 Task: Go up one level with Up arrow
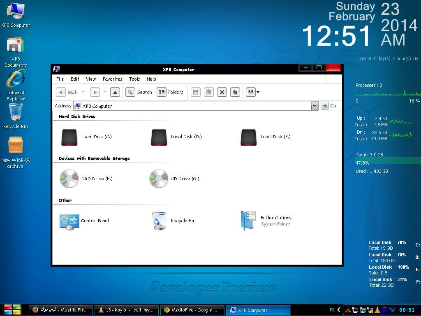point(115,92)
